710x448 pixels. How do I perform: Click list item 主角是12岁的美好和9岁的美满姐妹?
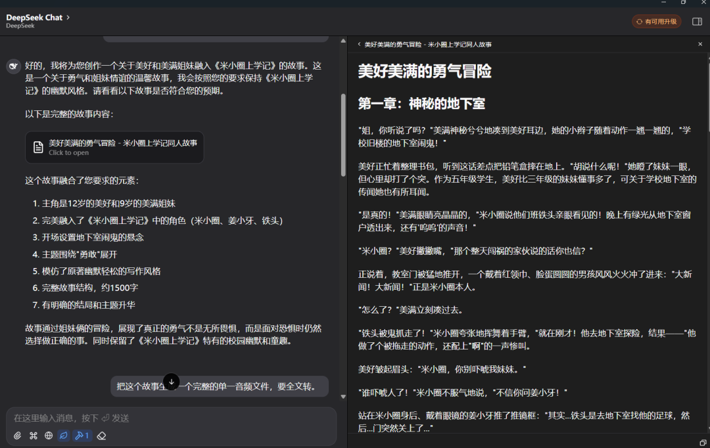tap(108, 204)
